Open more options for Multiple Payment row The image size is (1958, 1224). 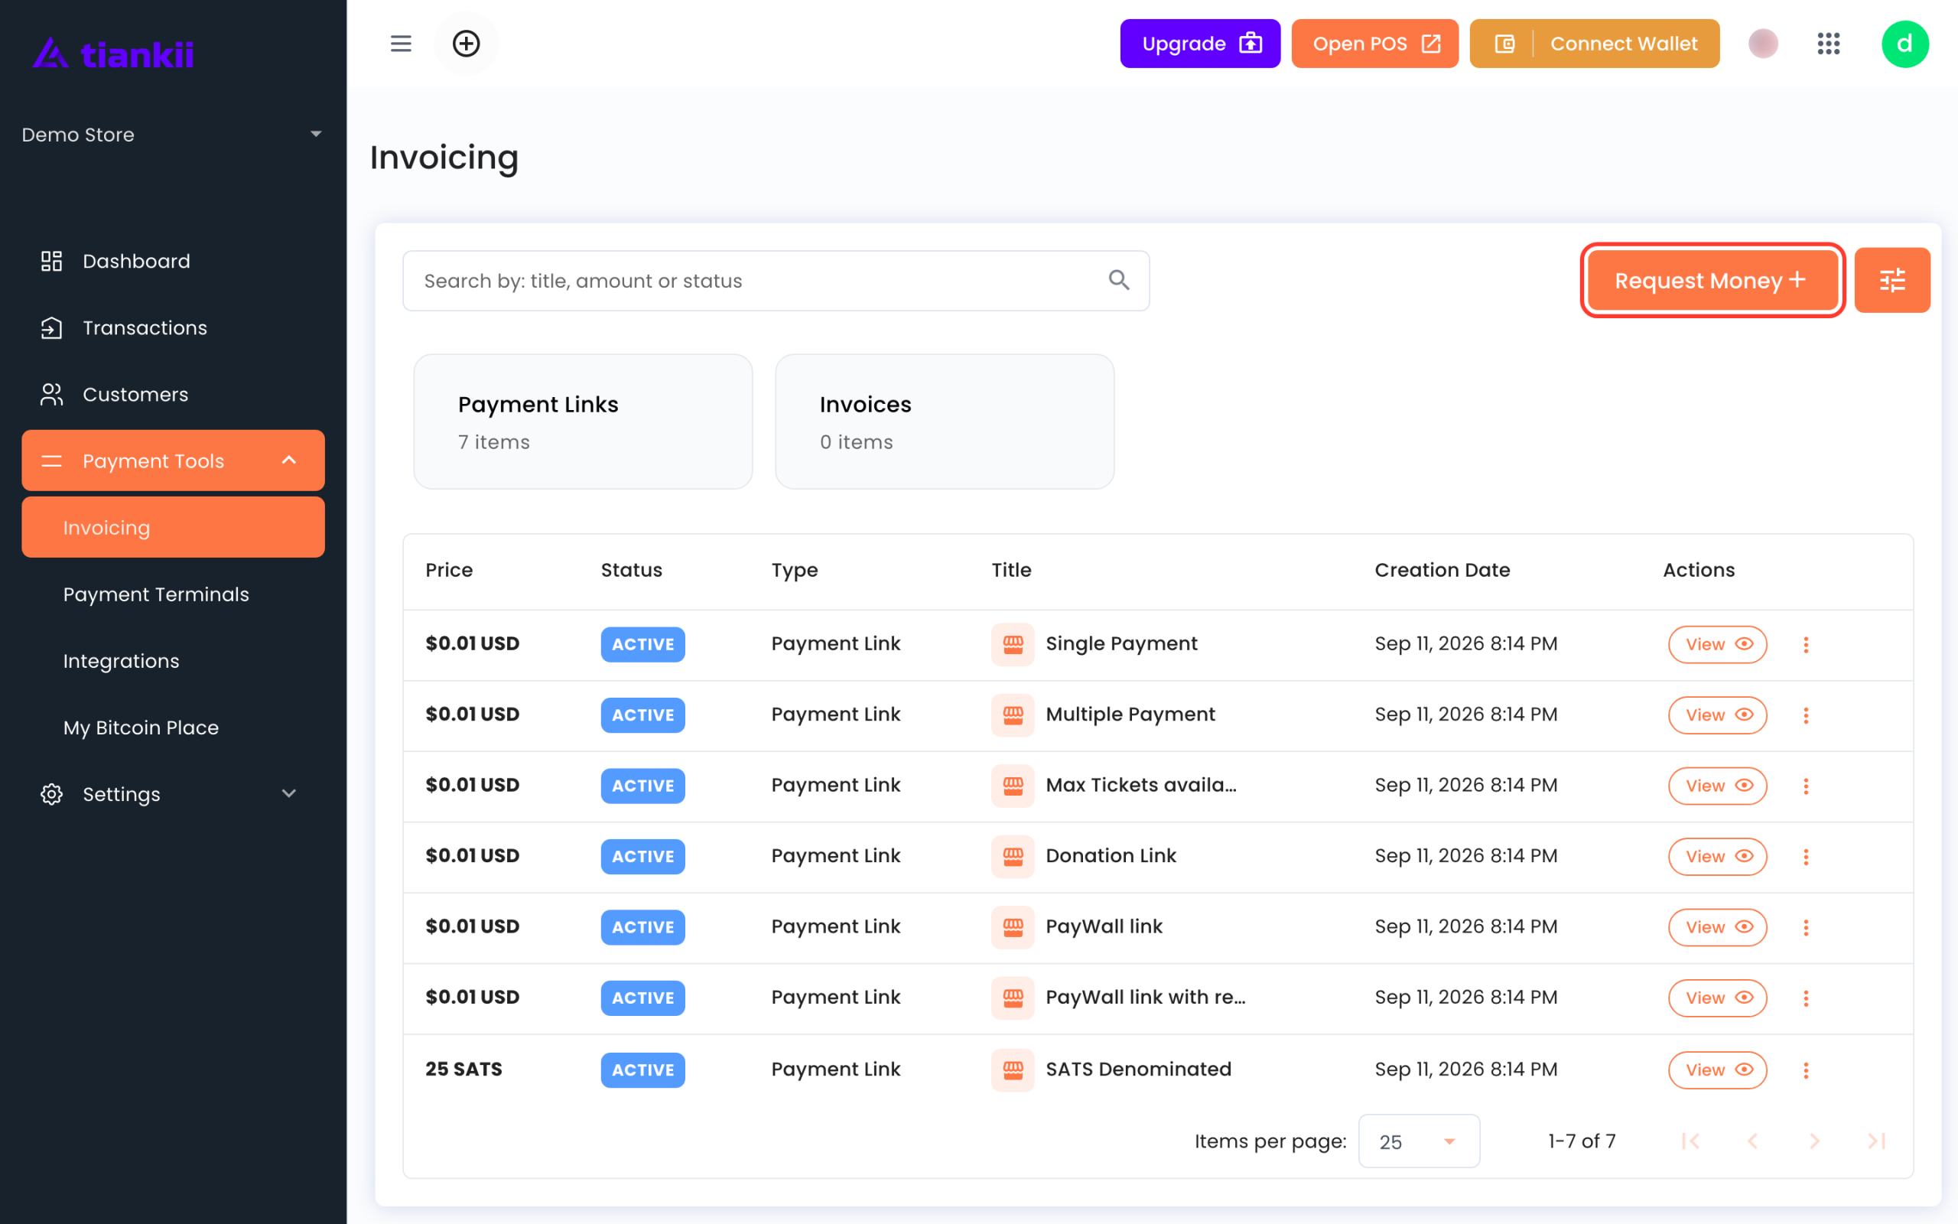1805,715
